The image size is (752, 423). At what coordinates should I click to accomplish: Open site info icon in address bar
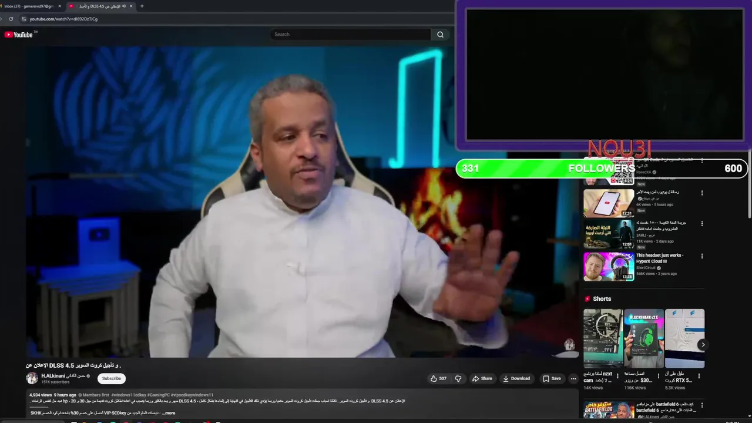point(24,19)
